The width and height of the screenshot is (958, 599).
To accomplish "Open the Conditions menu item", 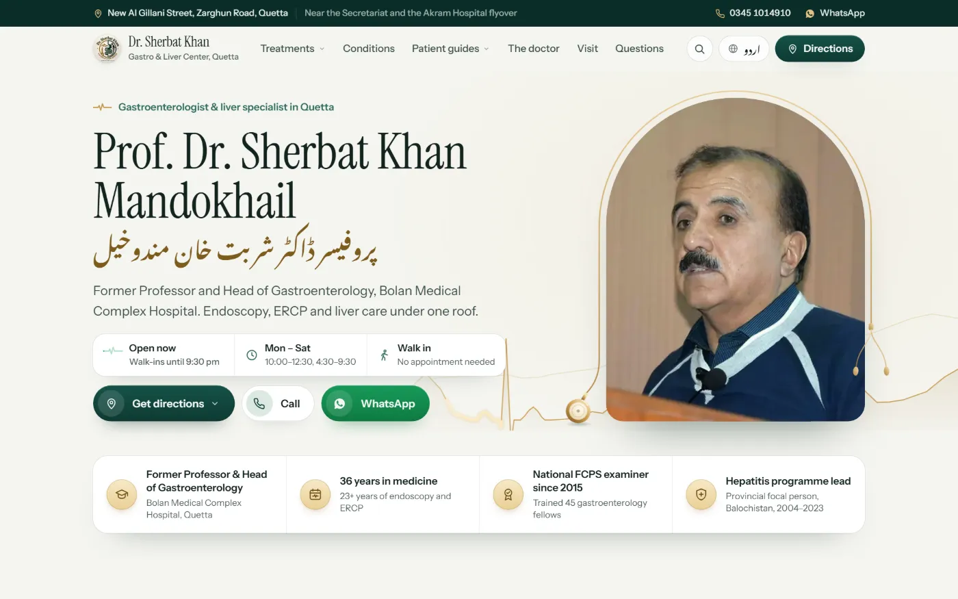I will click(x=369, y=49).
